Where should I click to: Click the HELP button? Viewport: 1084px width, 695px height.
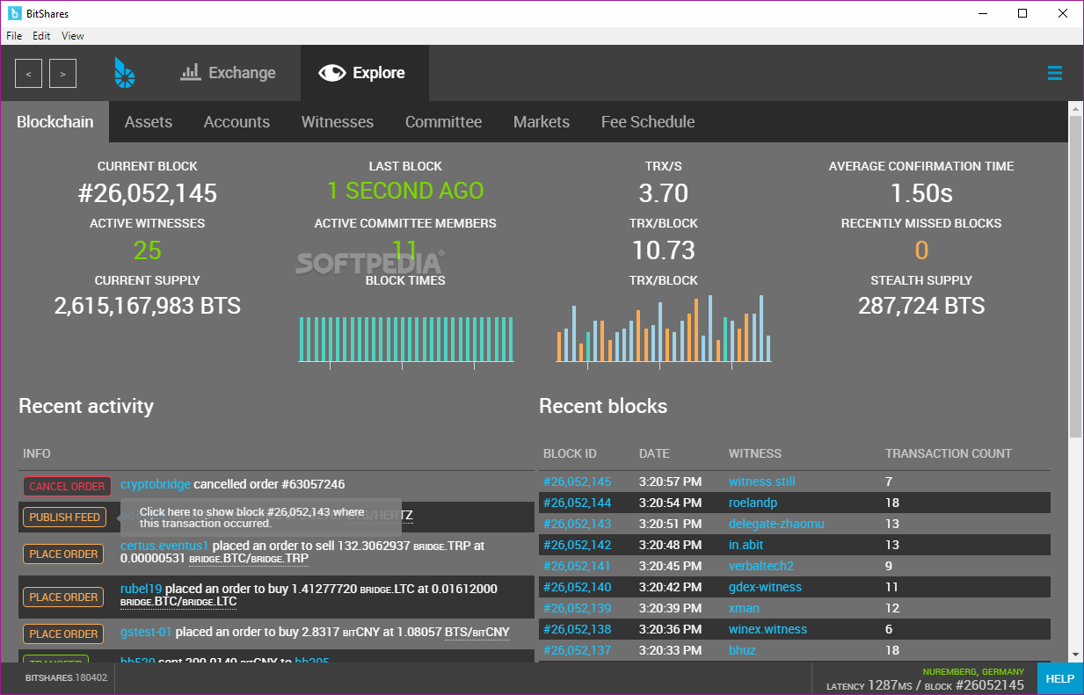1060,678
